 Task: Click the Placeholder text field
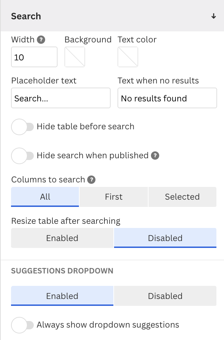(x=61, y=98)
